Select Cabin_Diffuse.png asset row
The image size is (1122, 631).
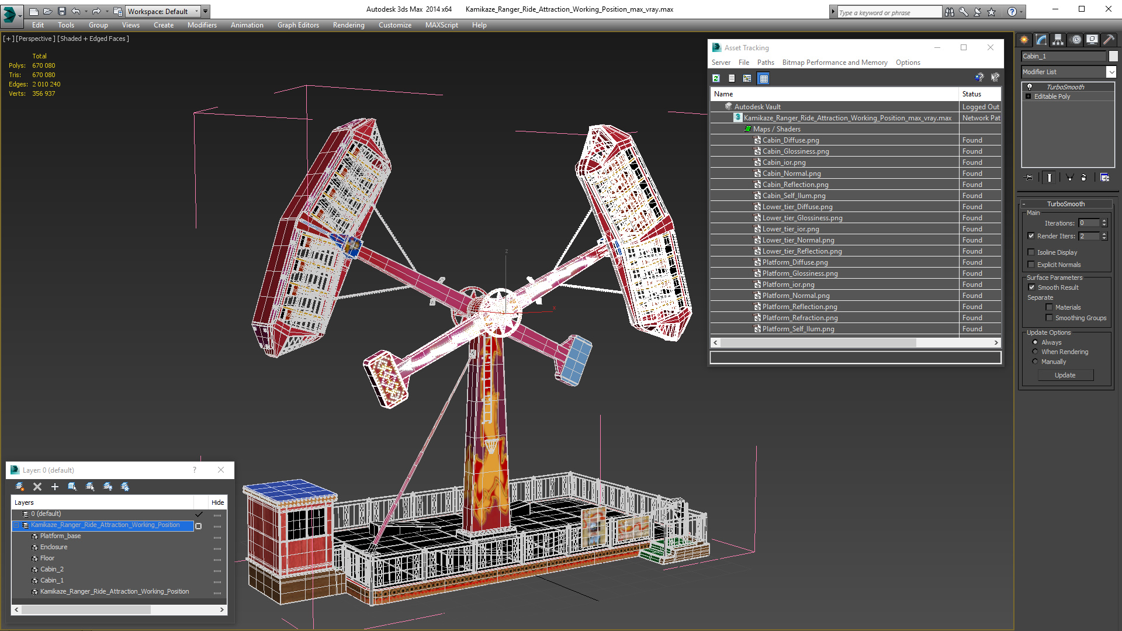pyautogui.click(x=791, y=140)
